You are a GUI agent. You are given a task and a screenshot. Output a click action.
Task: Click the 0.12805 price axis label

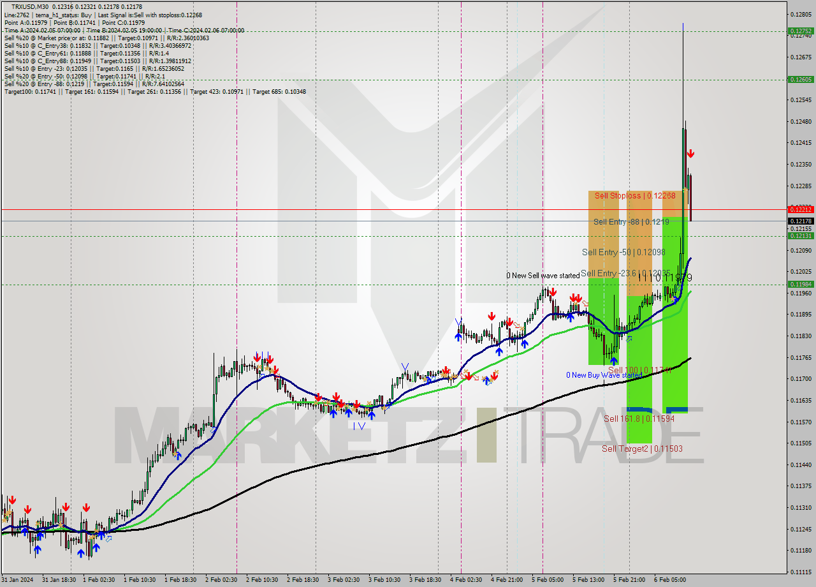801,14
